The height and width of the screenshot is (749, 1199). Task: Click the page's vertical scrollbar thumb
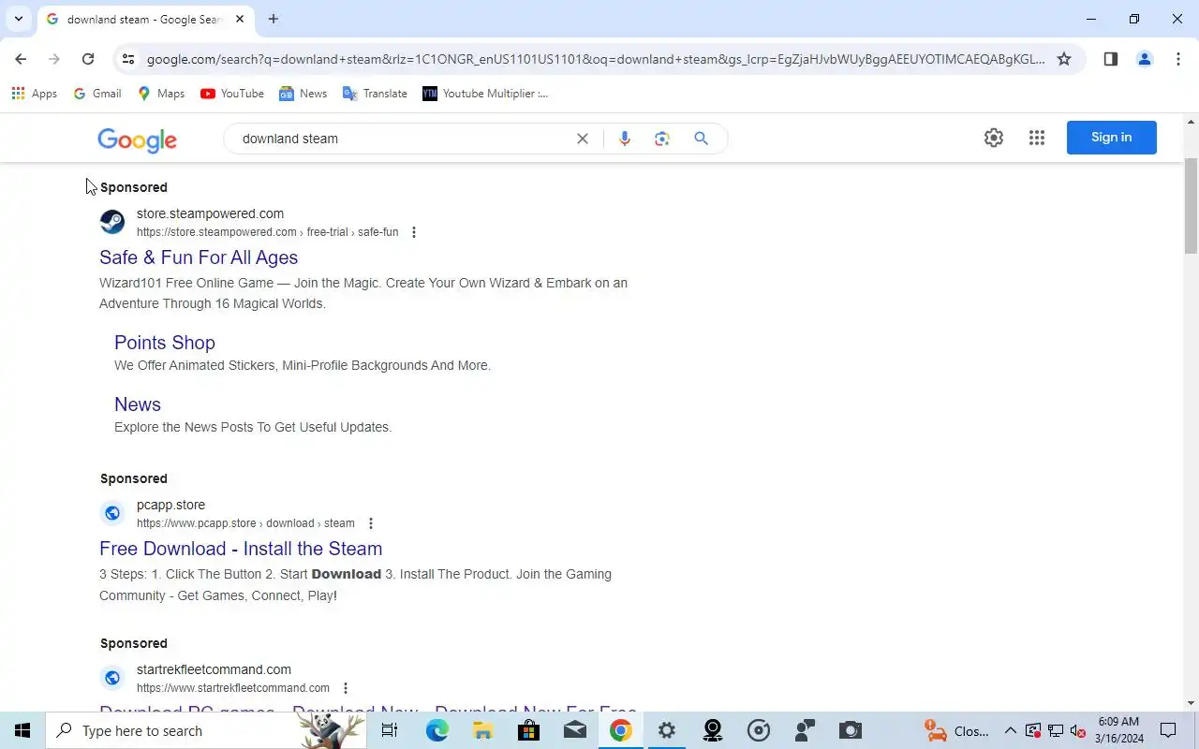click(x=1192, y=206)
